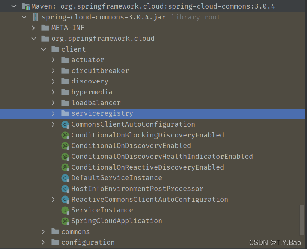307x249 pixels.
Task: Select the 'client' folder label
Action: (x=74, y=49)
